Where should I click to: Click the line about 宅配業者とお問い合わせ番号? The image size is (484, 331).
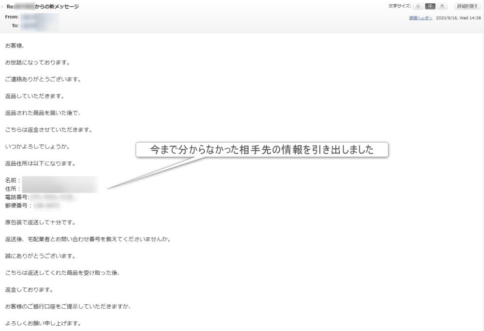[x=89, y=239]
